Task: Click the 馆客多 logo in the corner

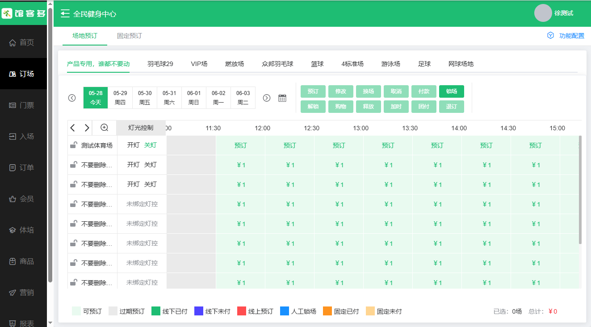Action: (23, 13)
